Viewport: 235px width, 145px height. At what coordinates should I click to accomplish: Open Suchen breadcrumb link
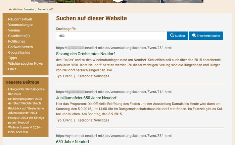click(x=42, y=9)
